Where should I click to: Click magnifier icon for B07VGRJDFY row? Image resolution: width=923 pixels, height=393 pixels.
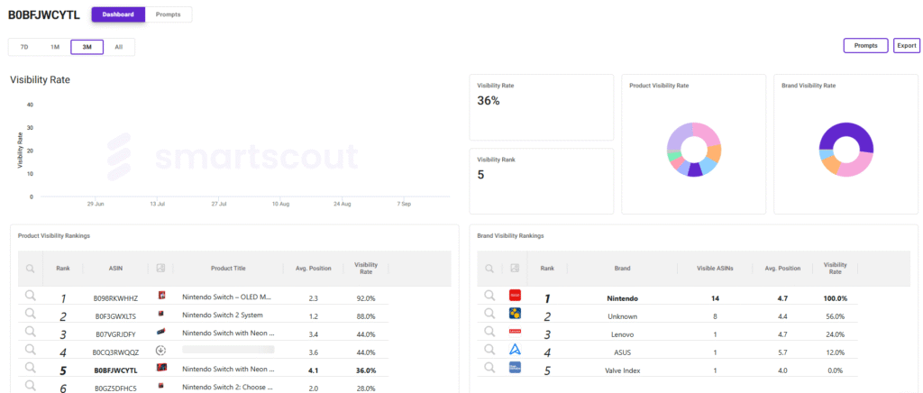30,333
